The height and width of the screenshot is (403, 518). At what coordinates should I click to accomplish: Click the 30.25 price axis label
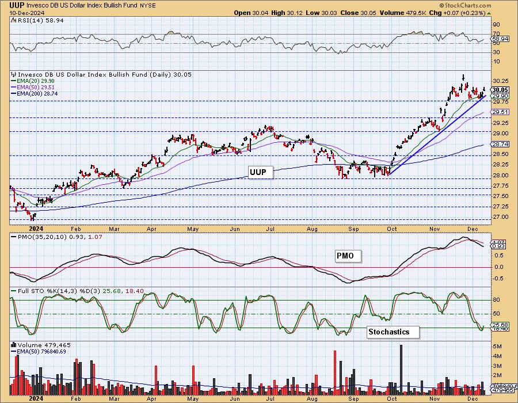[x=501, y=81]
